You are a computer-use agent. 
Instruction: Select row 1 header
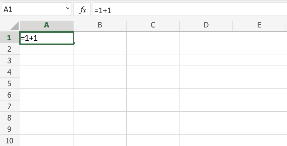[9, 38]
